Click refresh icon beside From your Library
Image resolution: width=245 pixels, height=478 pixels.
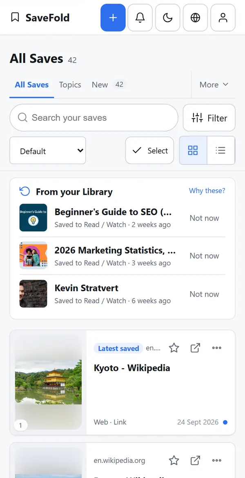pos(24,191)
